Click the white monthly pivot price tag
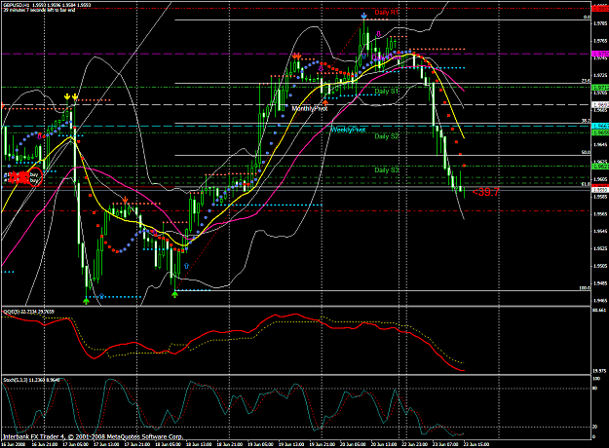The width and height of the screenshot is (609, 448). point(600,105)
